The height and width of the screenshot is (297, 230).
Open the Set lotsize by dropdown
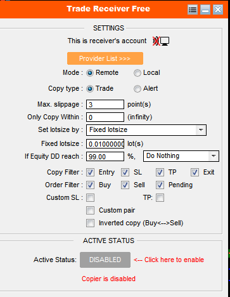(146, 130)
